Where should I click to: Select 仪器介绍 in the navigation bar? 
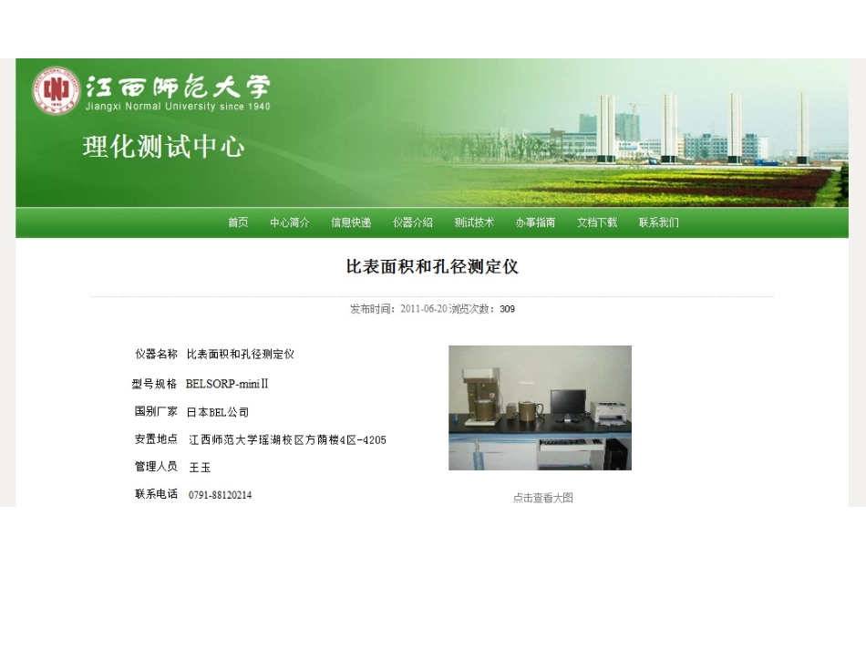click(413, 222)
